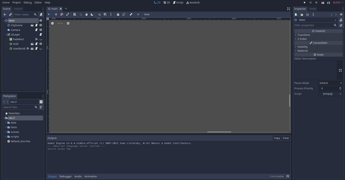Viewport: 345px width, 180px height.
Task: Create a new resource in the Inspector
Action: (x=296, y=14)
